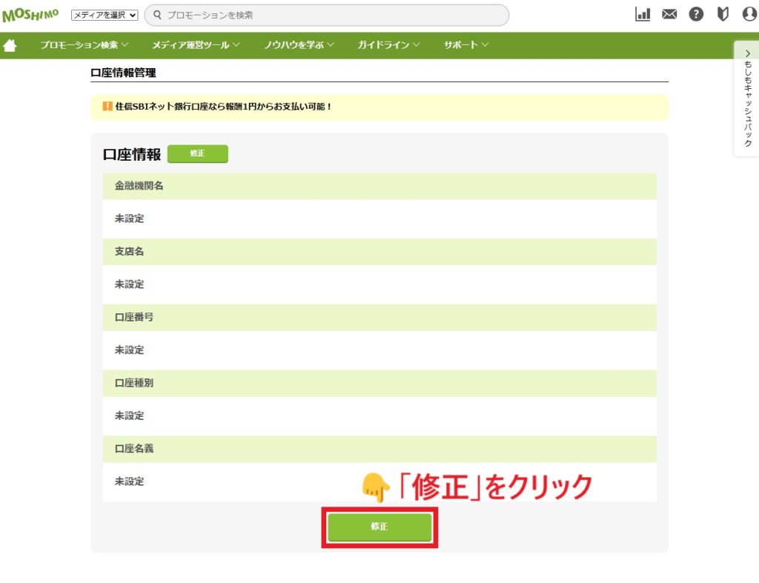Click 未設定 value under 口座種別
The height and width of the screenshot is (583, 759).
(129, 416)
